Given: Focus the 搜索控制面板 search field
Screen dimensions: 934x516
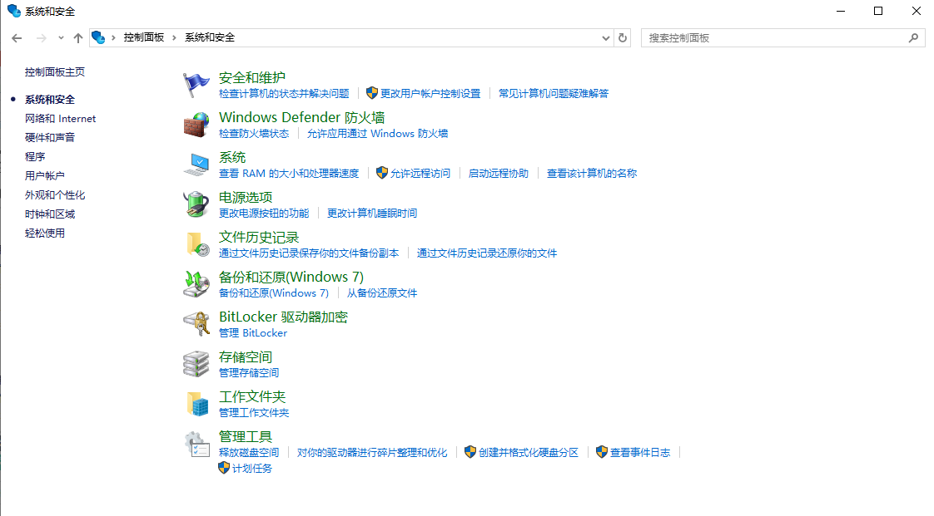Looking at the screenshot, I should [x=782, y=38].
